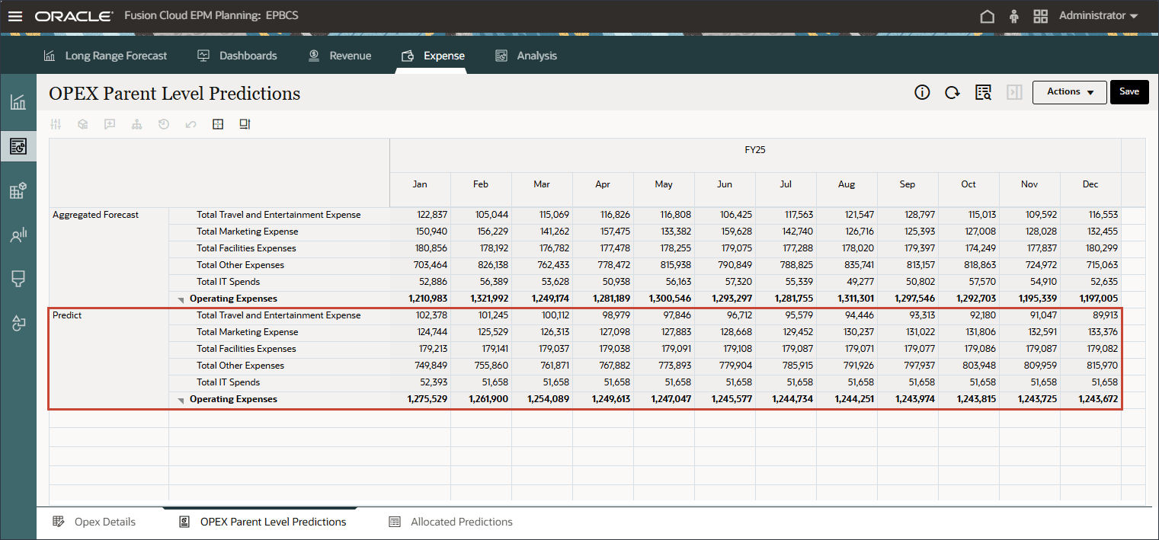Refresh the OPEX form data
Viewport: 1159px width, 540px height.
coord(952,92)
